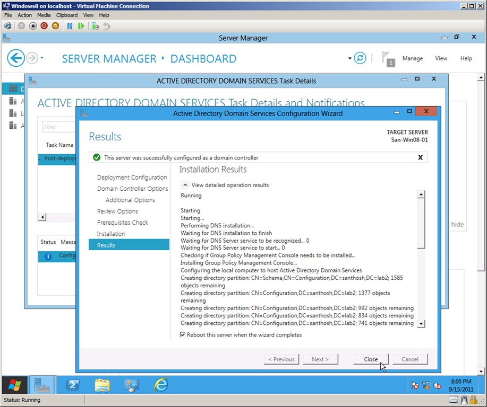Click results log scroll up arrow
Screen dimensions: 487x407
[x=421, y=194]
